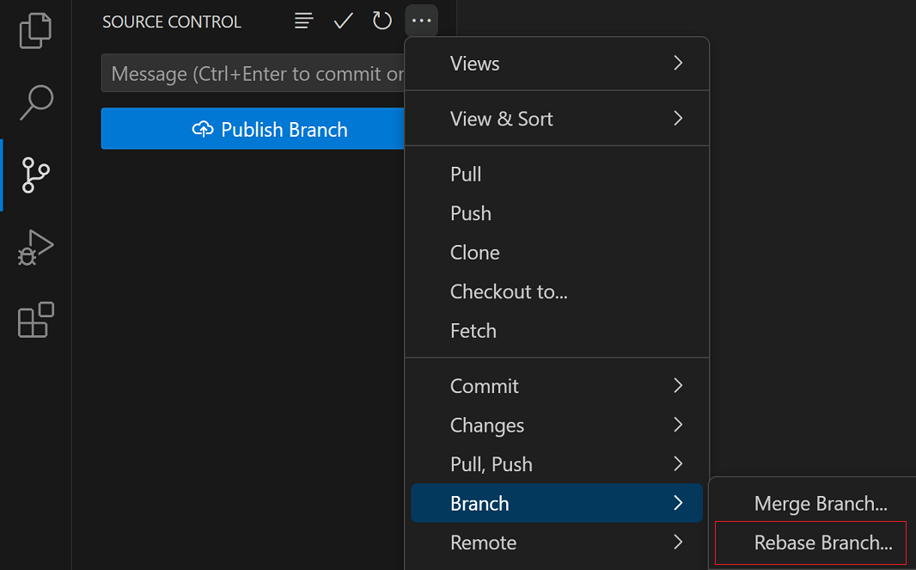
Task: Click the More Actions ellipsis icon
Action: (421, 21)
